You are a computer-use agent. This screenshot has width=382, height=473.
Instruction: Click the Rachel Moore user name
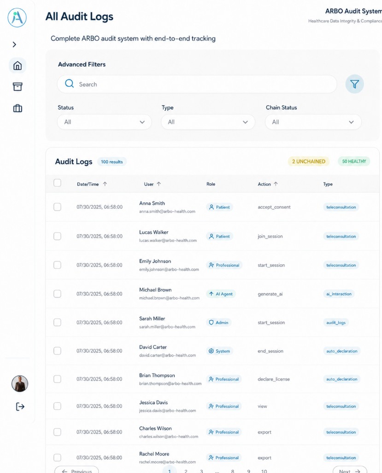(154, 454)
